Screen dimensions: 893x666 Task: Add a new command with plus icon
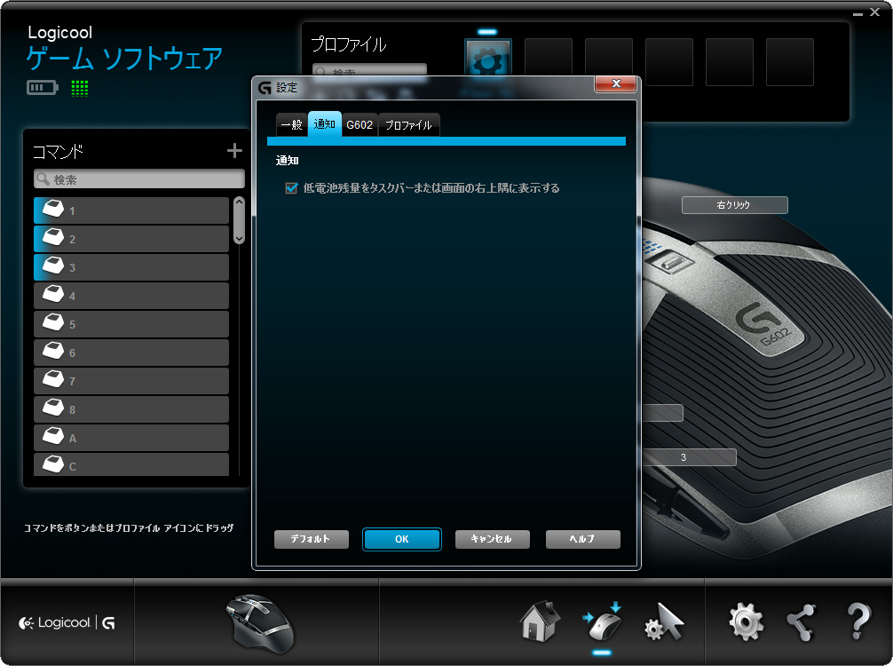pyautogui.click(x=234, y=151)
